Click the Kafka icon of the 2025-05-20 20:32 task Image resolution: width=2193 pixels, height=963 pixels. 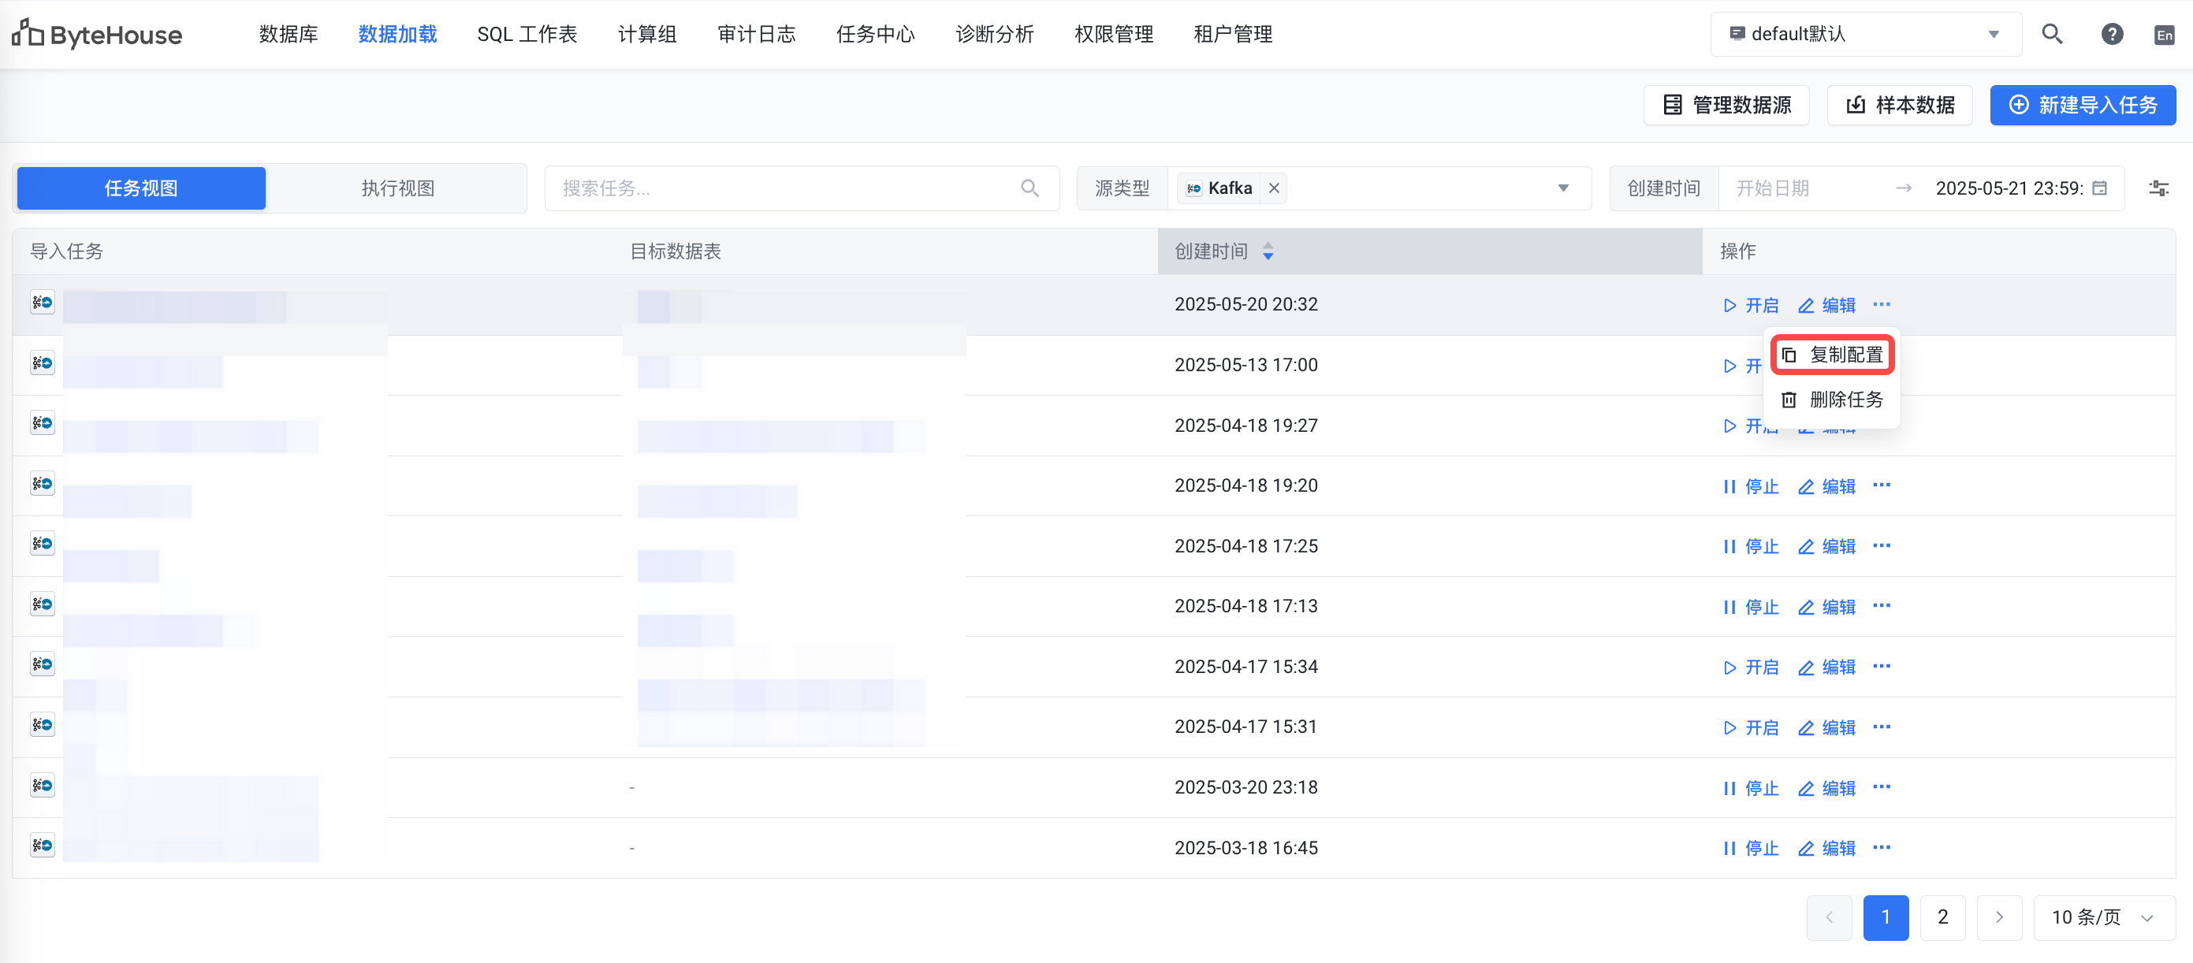click(x=43, y=302)
